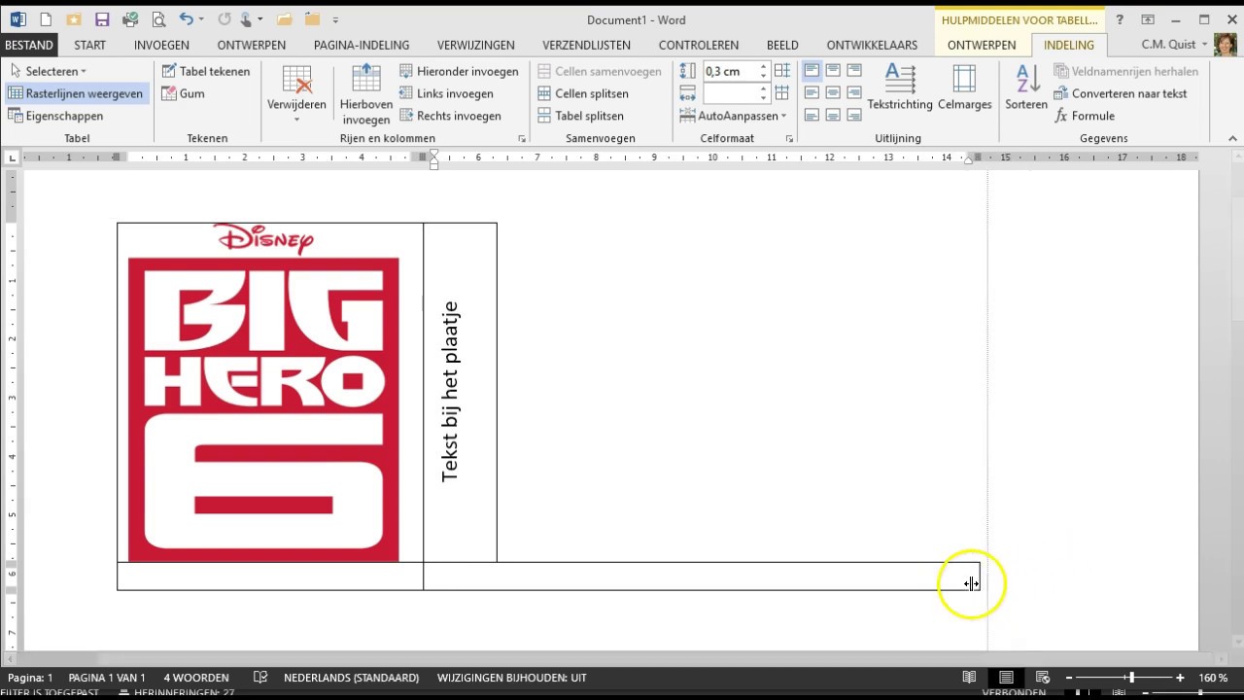
Task: Click Hierboven invoegen button
Action: point(366,94)
